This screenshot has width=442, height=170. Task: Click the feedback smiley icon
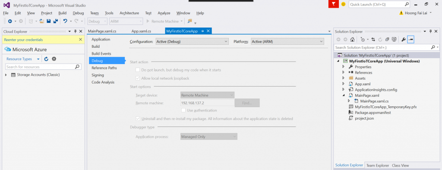pyautogui.click(x=343, y=4)
